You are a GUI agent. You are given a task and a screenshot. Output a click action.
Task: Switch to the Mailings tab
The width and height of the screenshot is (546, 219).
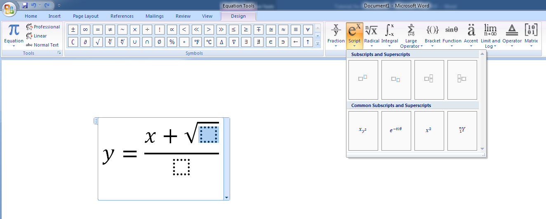point(155,16)
